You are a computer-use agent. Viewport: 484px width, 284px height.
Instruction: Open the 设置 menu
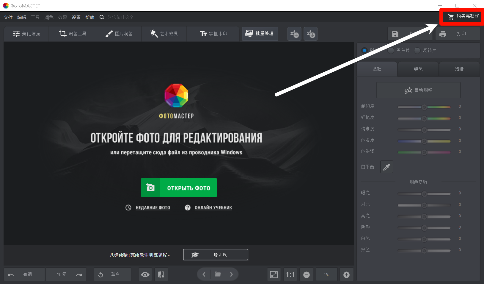click(76, 17)
